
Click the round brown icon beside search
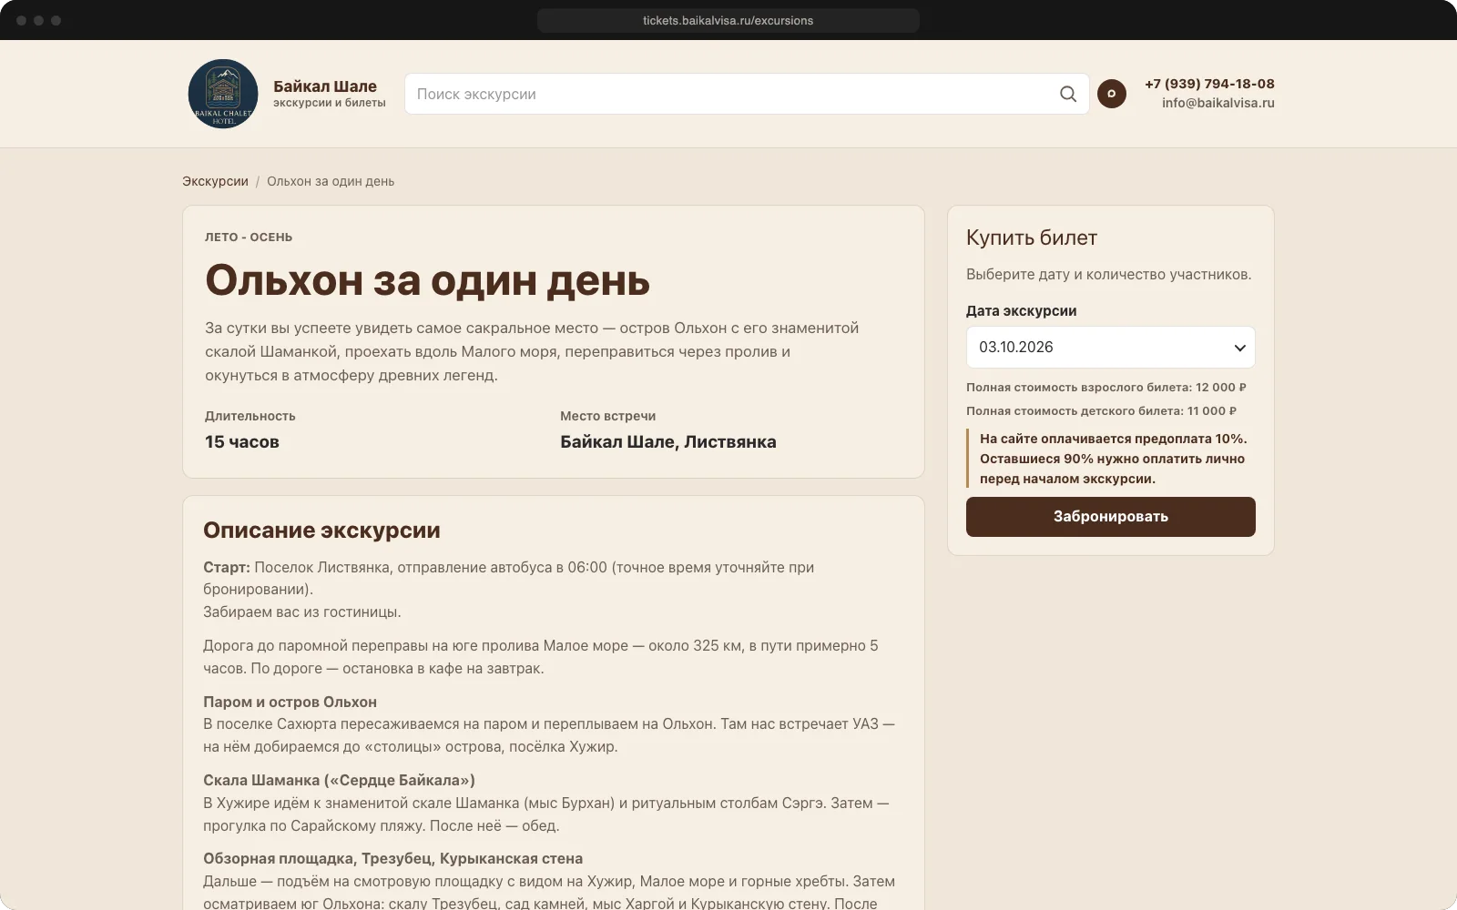(x=1112, y=94)
